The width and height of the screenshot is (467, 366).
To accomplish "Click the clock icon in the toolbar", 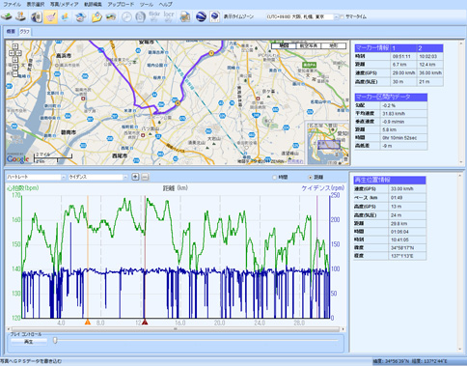I will pos(126,16).
